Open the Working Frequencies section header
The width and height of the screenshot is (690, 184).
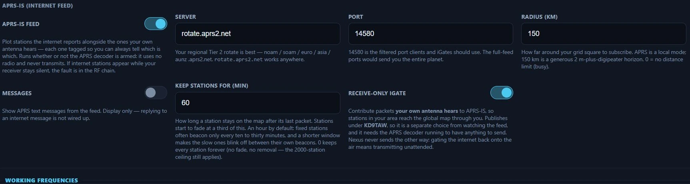[x=42, y=180]
